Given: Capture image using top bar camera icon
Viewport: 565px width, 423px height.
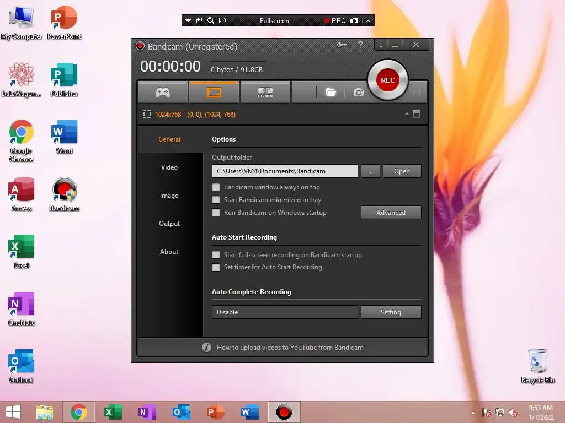Looking at the screenshot, I should pos(354,20).
